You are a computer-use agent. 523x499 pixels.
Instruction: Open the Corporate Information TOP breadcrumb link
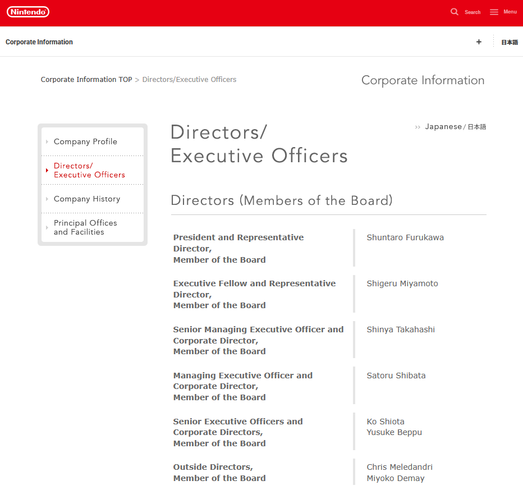tap(86, 80)
